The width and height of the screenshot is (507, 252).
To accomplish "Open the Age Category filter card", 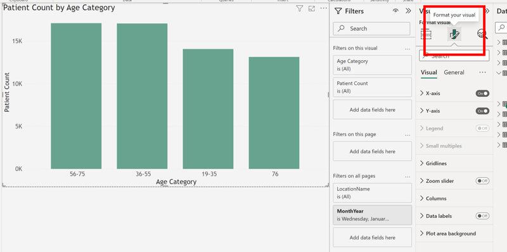I will click(x=372, y=65).
